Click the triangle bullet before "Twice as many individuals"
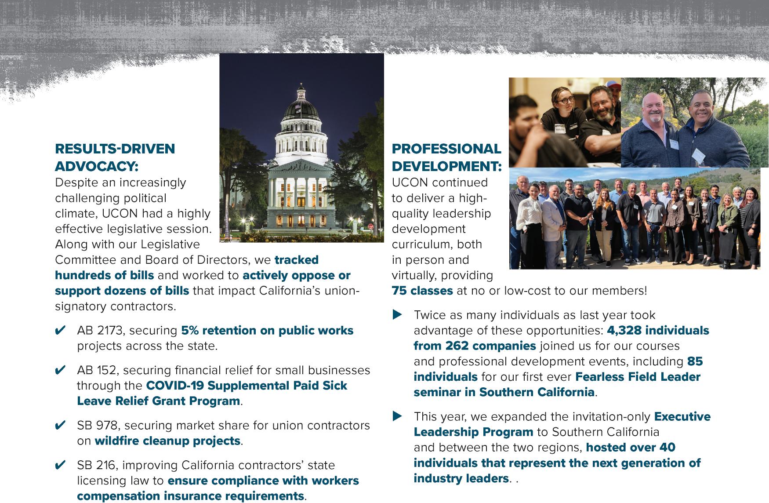 pos(397,315)
